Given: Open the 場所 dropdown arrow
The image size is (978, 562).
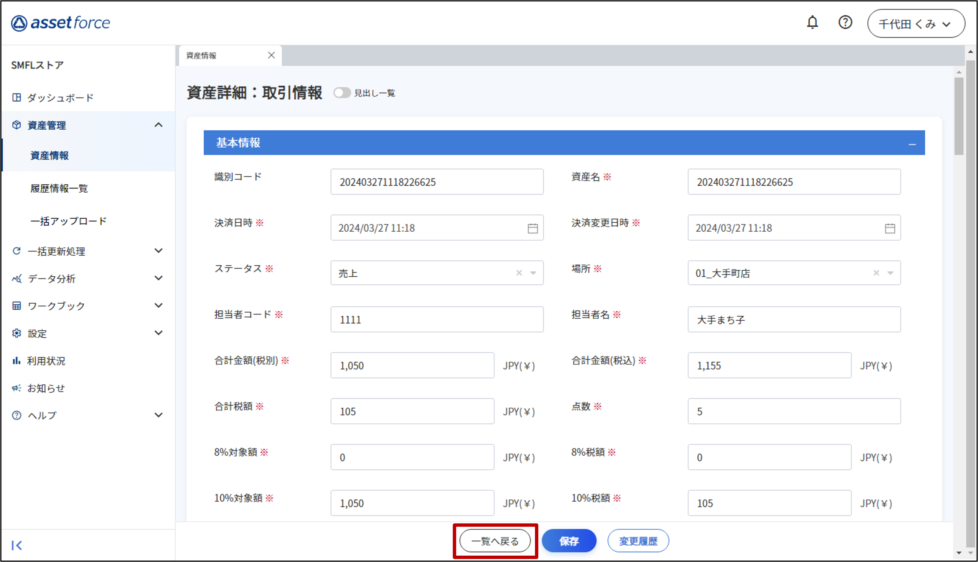Looking at the screenshot, I should [x=890, y=273].
